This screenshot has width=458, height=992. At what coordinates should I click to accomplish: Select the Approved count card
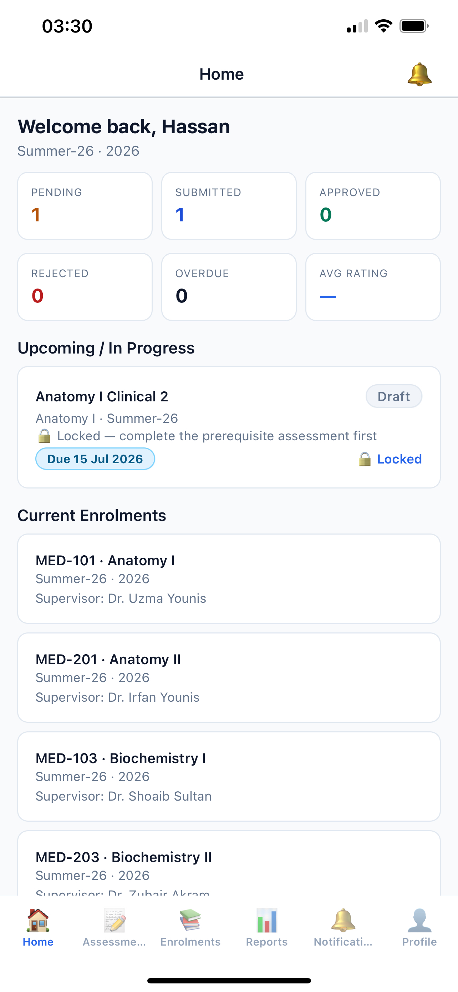[x=373, y=206]
